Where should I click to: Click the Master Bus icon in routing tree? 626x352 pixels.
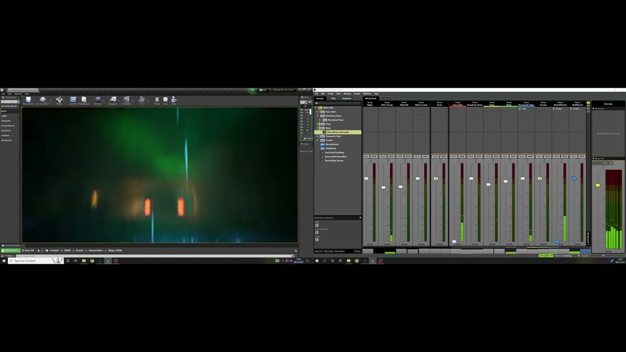tap(320, 108)
